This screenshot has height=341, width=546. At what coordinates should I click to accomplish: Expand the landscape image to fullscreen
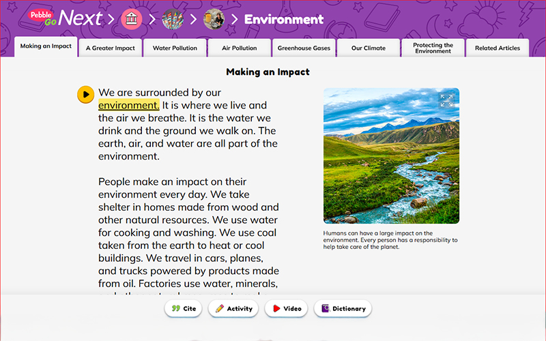click(x=446, y=100)
